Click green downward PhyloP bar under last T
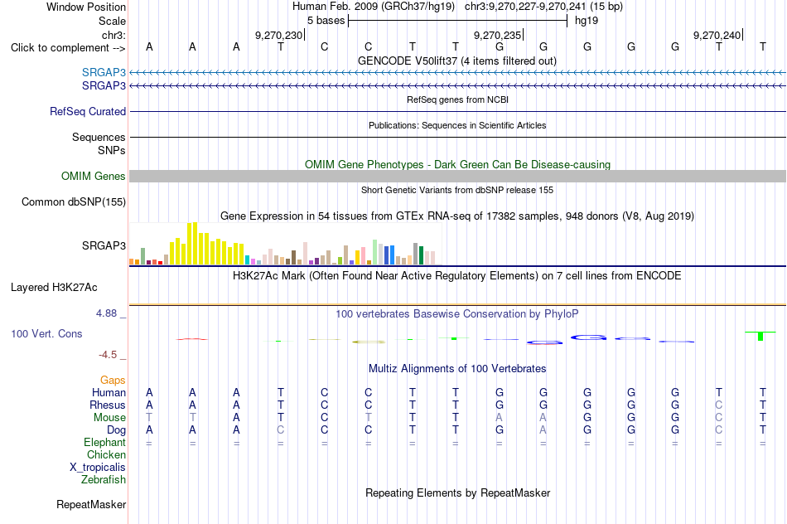The width and height of the screenshot is (787, 524). click(x=760, y=336)
